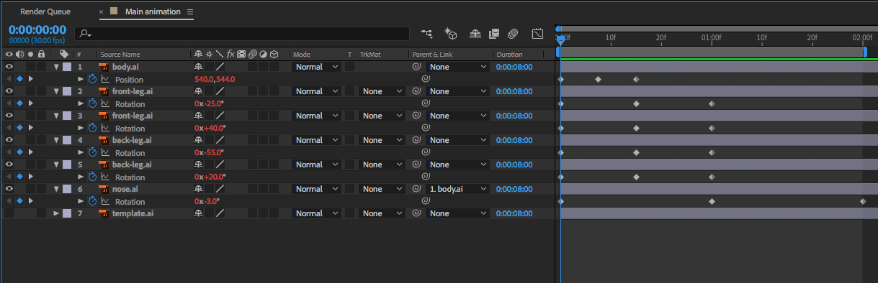
Task: Open the Graph Editor icon
Action: [x=537, y=33]
